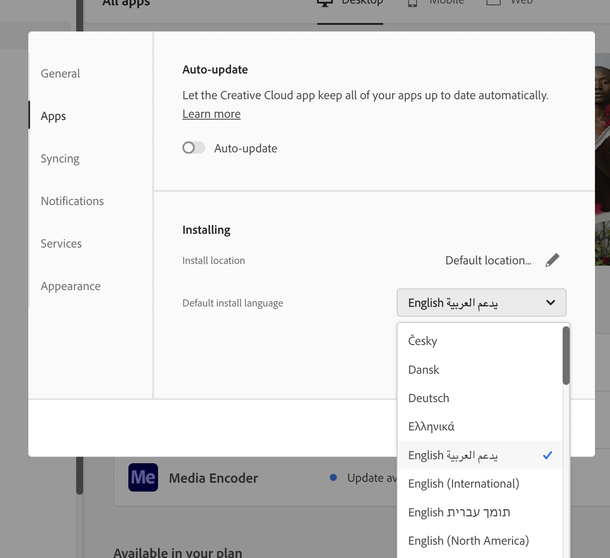The width and height of the screenshot is (610, 558).
Task: Open the Appearance preferences tab
Action: 70,286
